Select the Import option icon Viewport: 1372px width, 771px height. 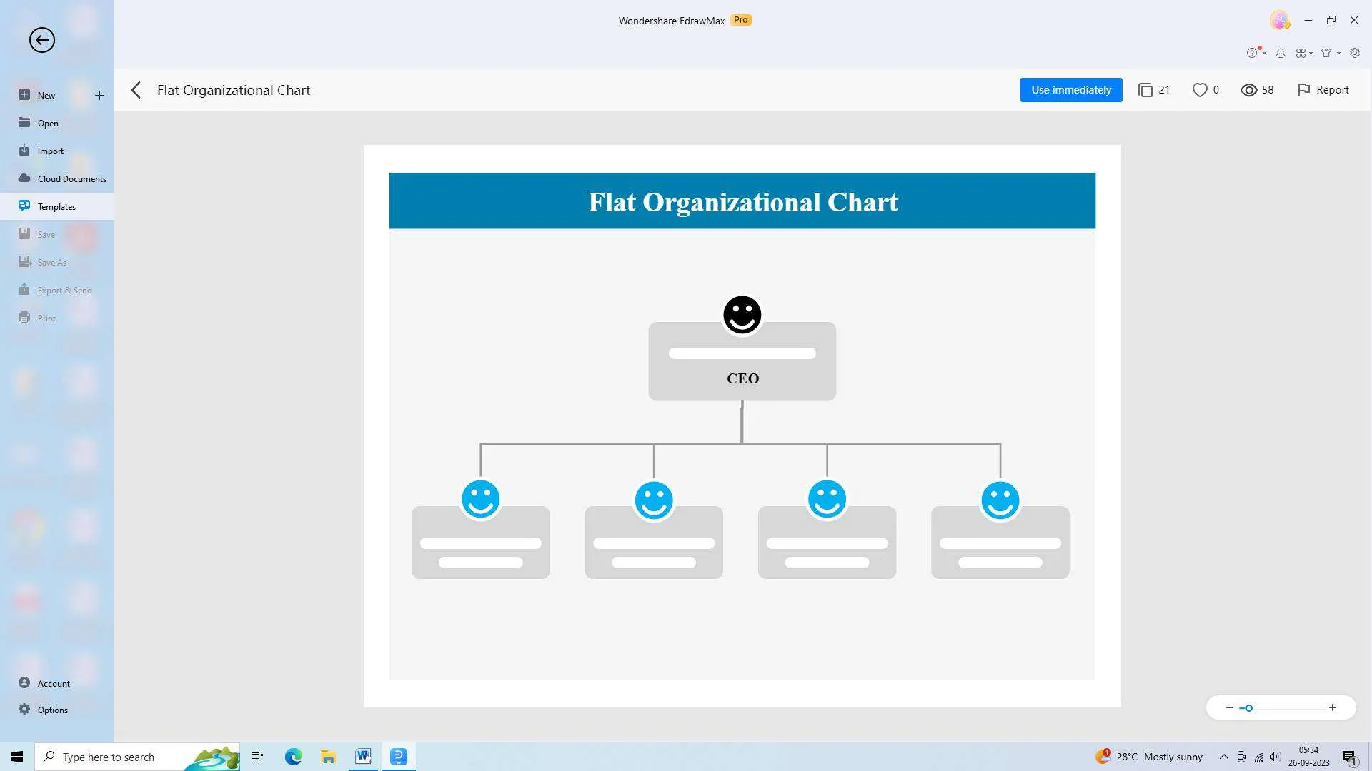pyautogui.click(x=24, y=150)
